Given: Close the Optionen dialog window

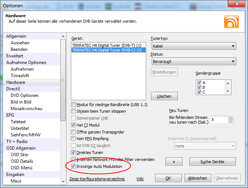Looking at the screenshot, I should (x=236, y=5).
